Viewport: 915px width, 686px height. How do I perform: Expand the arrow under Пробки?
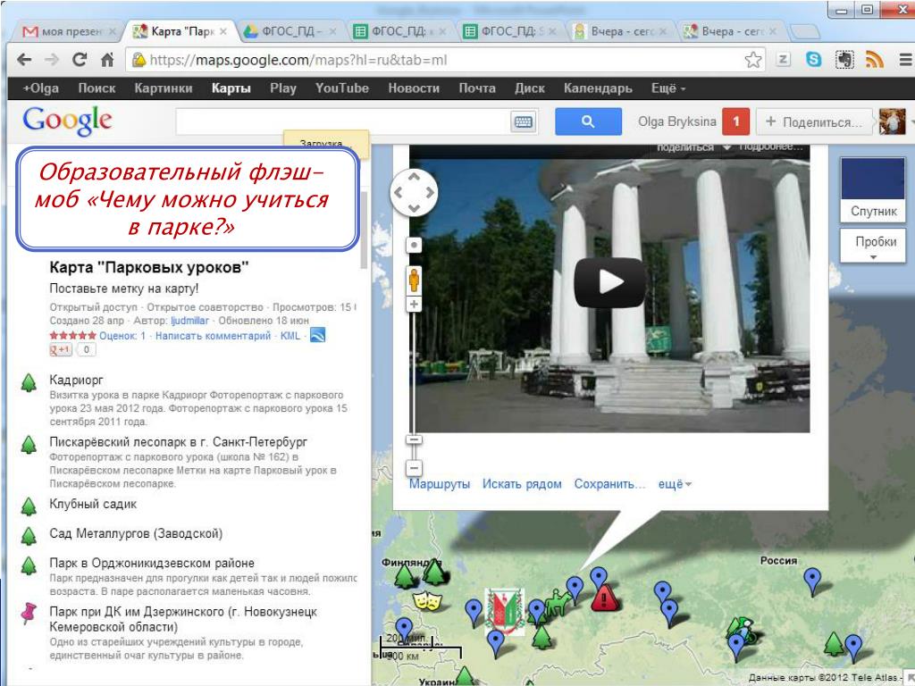pos(874,257)
